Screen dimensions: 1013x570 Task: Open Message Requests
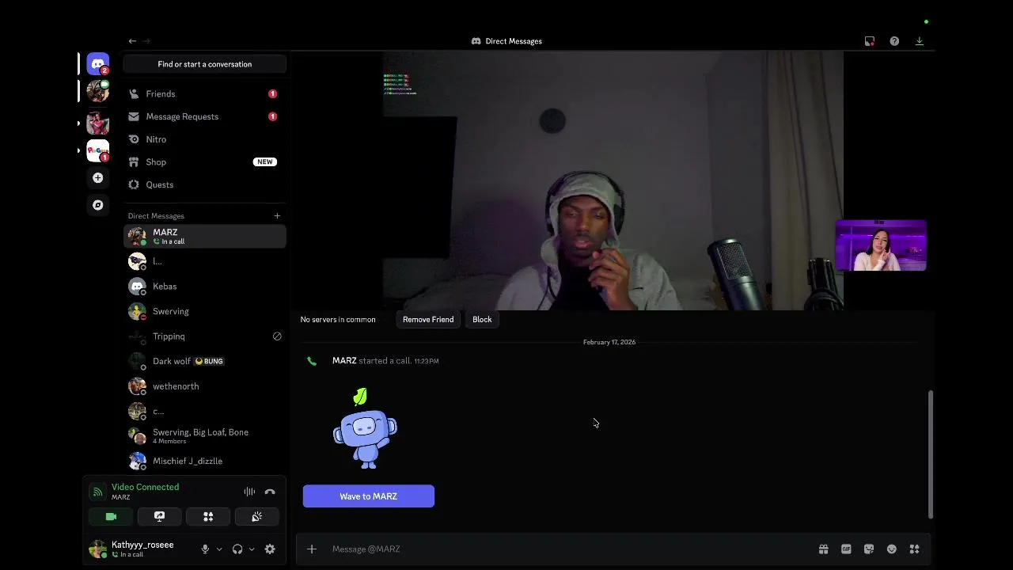pyautogui.click(x=205, y=116)
